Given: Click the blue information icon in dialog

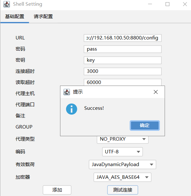Looking at the screenshot, I should (72, 108).
